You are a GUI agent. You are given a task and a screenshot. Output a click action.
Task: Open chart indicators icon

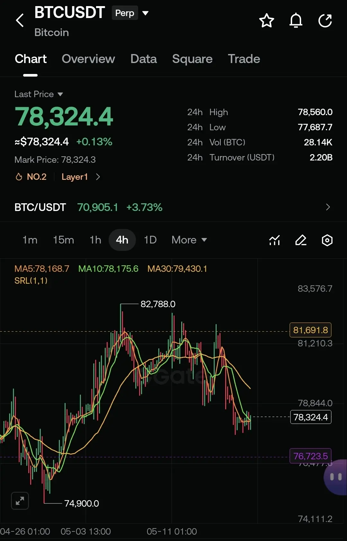[274, 240]
